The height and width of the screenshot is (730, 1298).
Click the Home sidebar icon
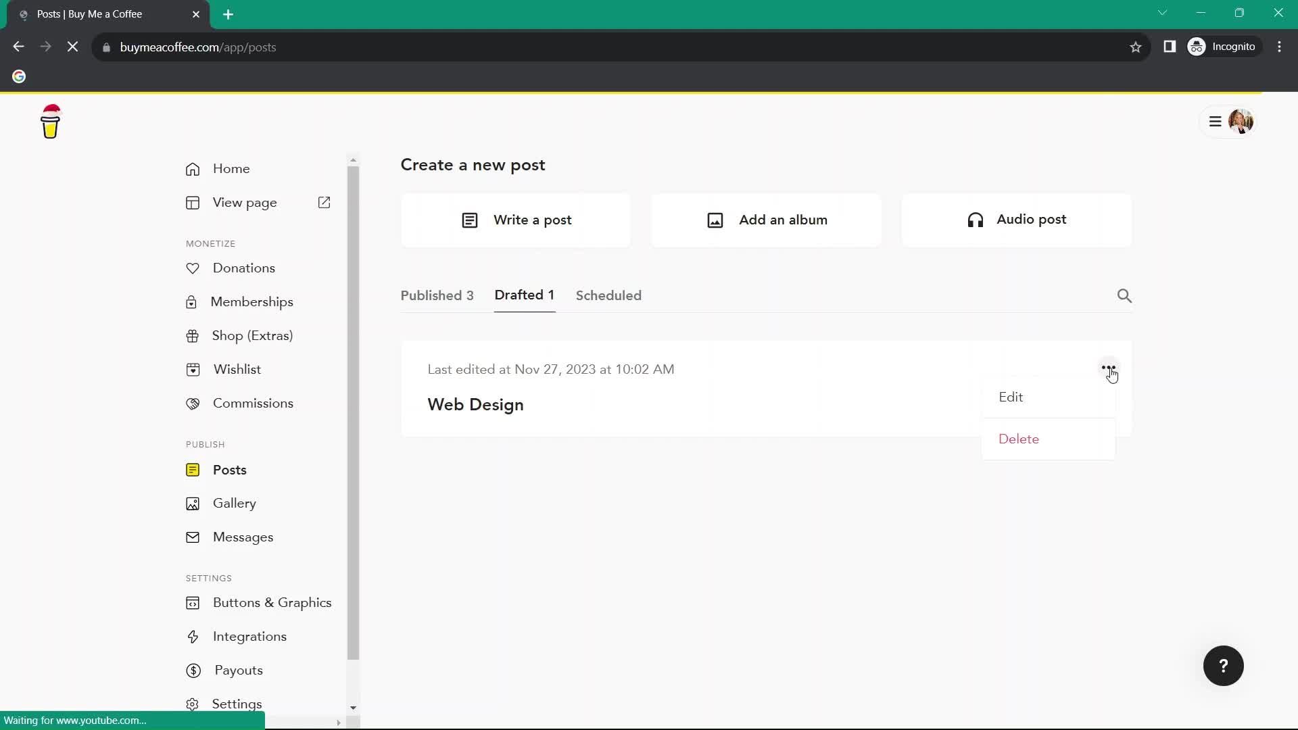click(x=193, y=168)
